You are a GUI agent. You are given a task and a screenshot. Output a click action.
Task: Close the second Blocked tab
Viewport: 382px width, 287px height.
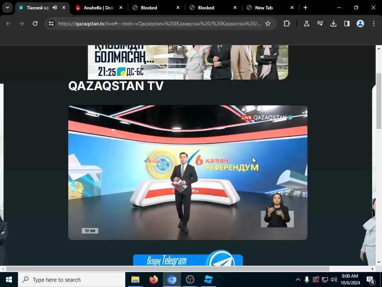[235, 7]
